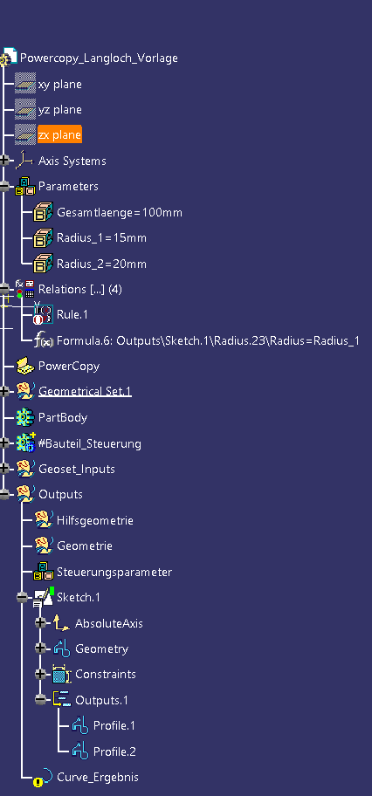Click the Profile.1 output icon

80,725
